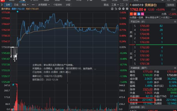Screen dimensions: 177x111
Task: Click the 成交量 value 2.06万
Action: pyautogui.click(x=149, y=79)
